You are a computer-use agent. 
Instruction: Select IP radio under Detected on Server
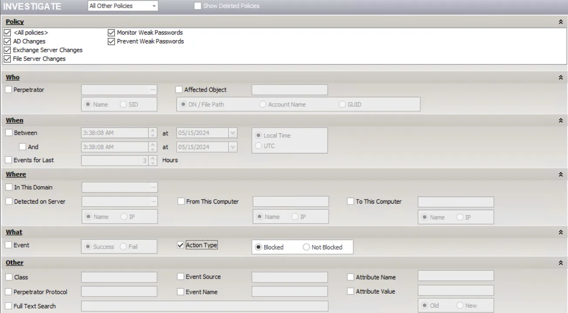[123, 217]
